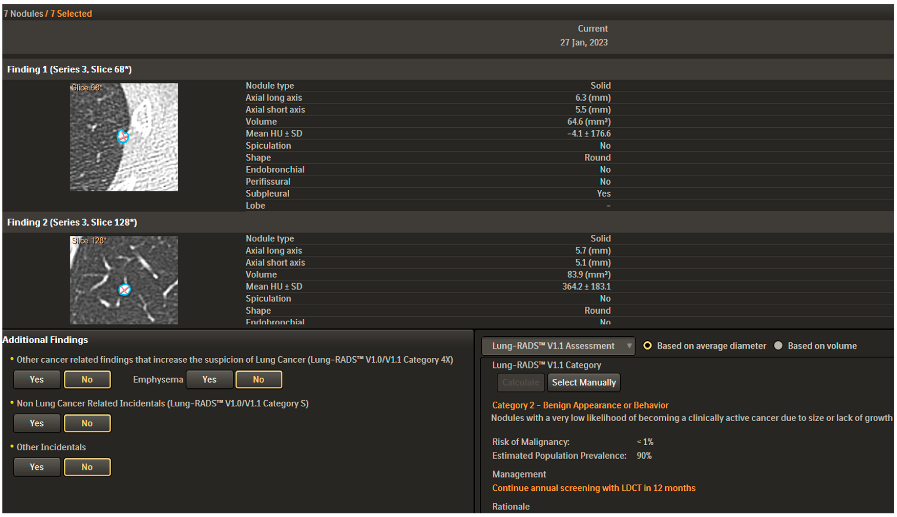The height and width of the screenshot is (517, 897).
Task: Select the Finding 2 header row
Action: (x=72, y=222)
